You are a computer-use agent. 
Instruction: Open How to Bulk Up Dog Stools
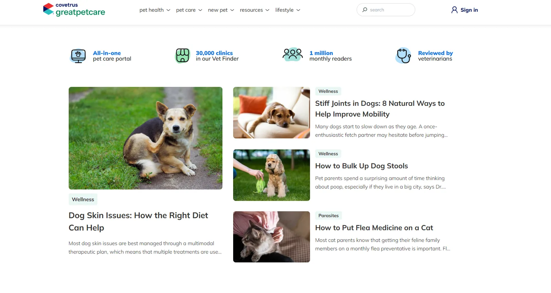click(x=362, y=166)
